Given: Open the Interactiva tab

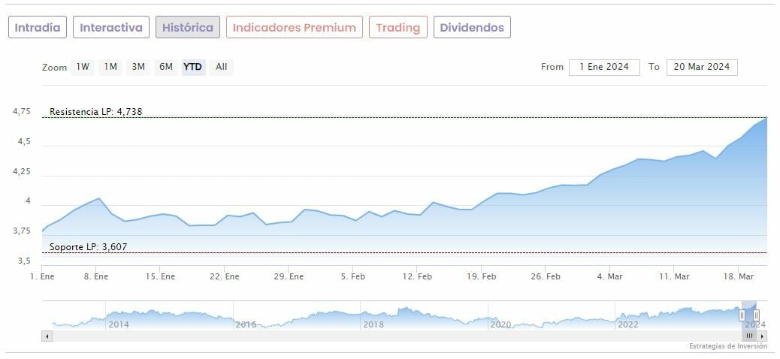Looking at the screenshot, I should coord(111,28).
